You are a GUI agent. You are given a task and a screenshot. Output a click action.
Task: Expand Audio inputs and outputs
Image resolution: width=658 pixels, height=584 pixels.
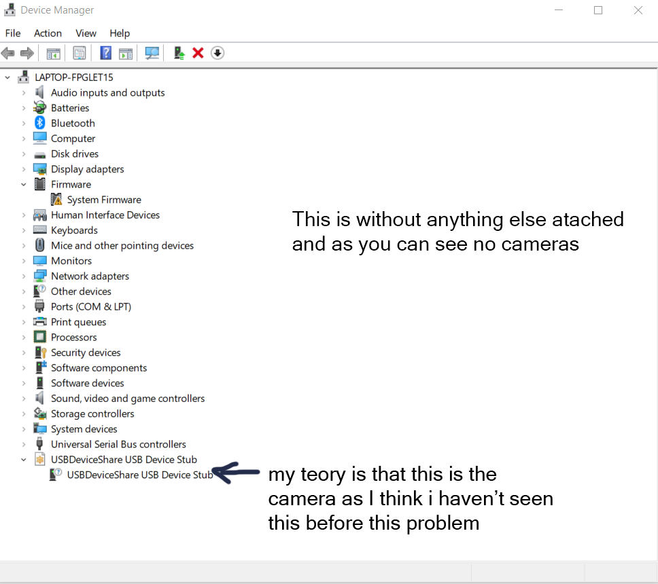pos(24,92)
